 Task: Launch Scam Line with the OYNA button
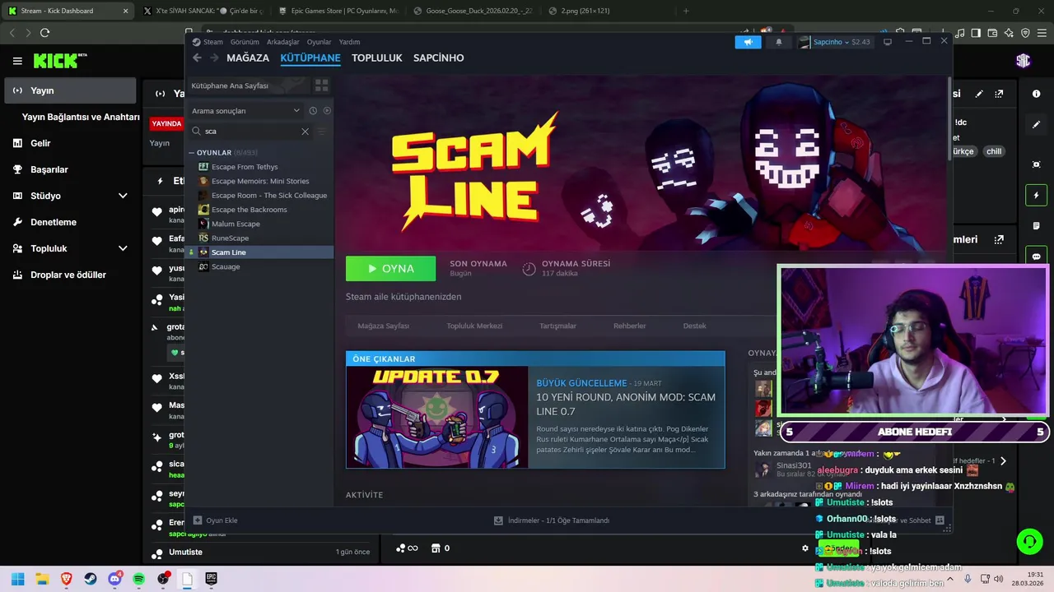coord(390,269)
